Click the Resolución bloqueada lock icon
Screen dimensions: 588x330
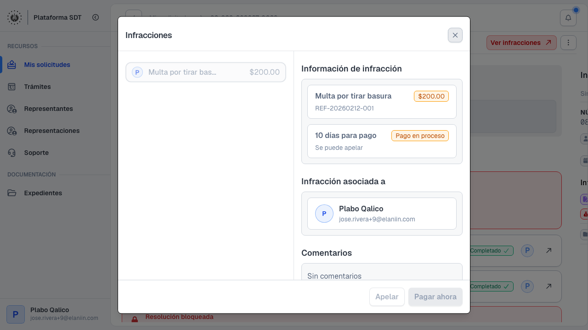[x=135, y=319]
